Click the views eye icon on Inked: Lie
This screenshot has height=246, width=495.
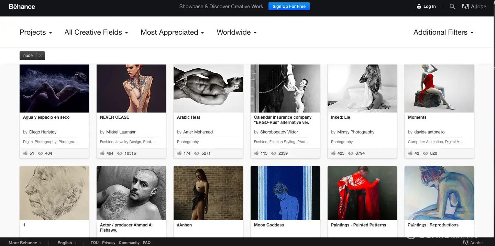351,153
